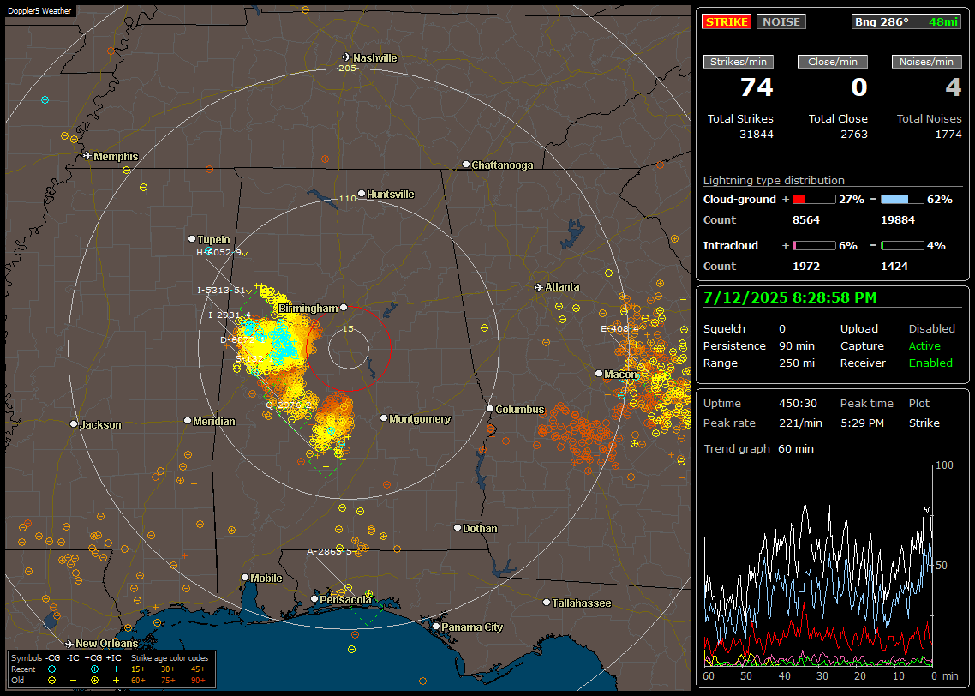Click the 15+ age color code
This screenshot has height=696, width=975.
[x=138, y=669]
